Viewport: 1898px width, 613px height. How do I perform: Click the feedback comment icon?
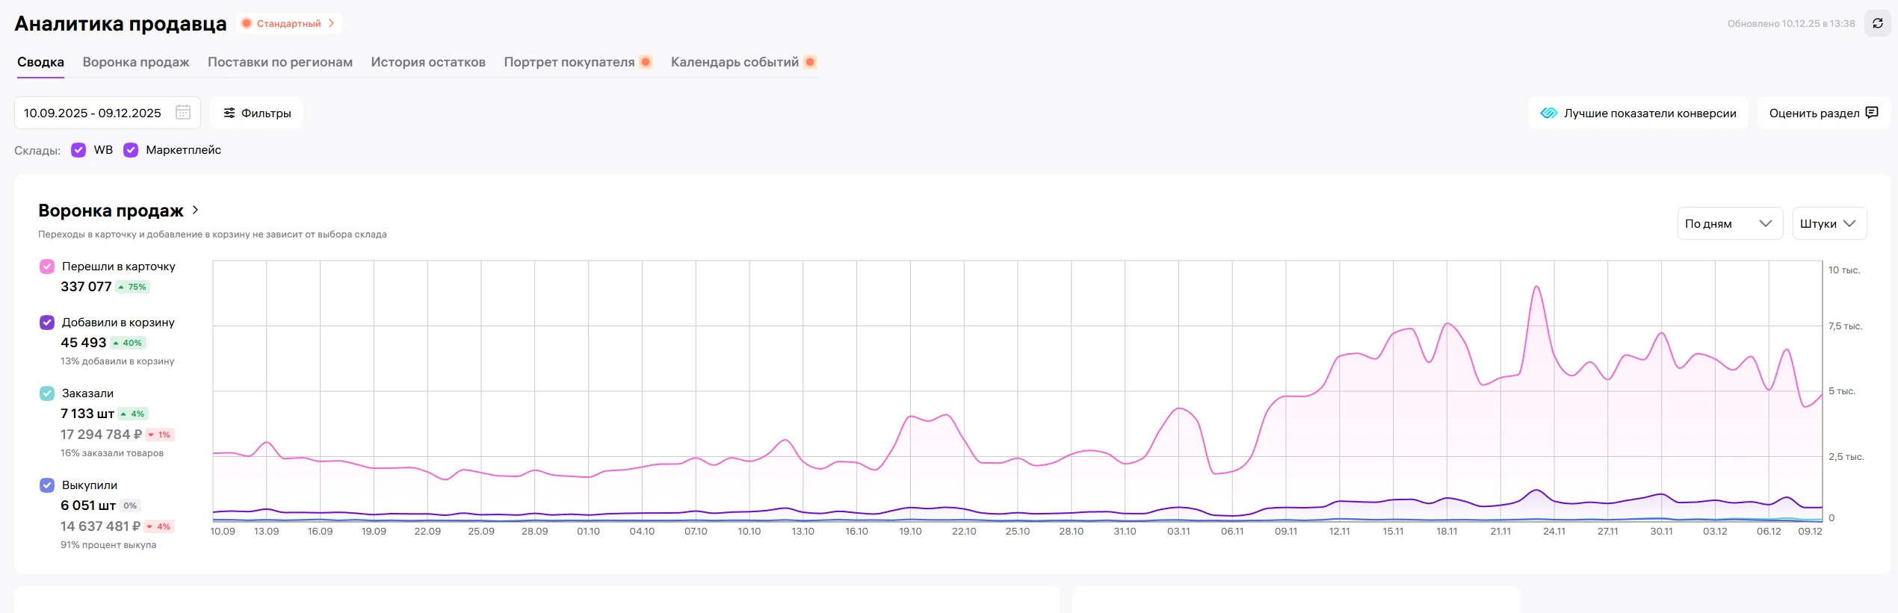coord(1872,113)
